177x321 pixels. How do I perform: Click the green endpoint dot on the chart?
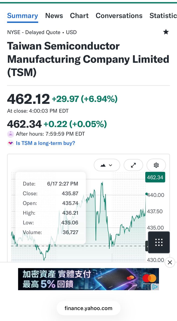pyautogui.click(x=146, y=194)
